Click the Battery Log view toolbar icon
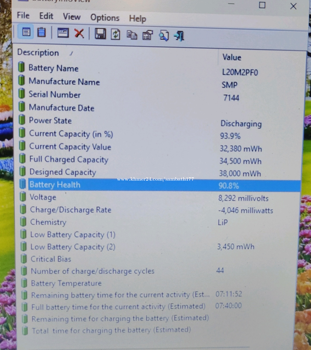311x350 pixels. 41,32
